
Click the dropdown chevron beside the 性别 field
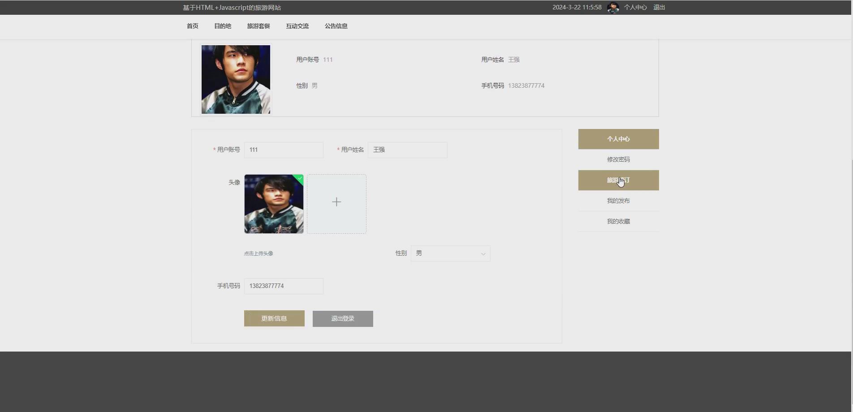[483, 253]
